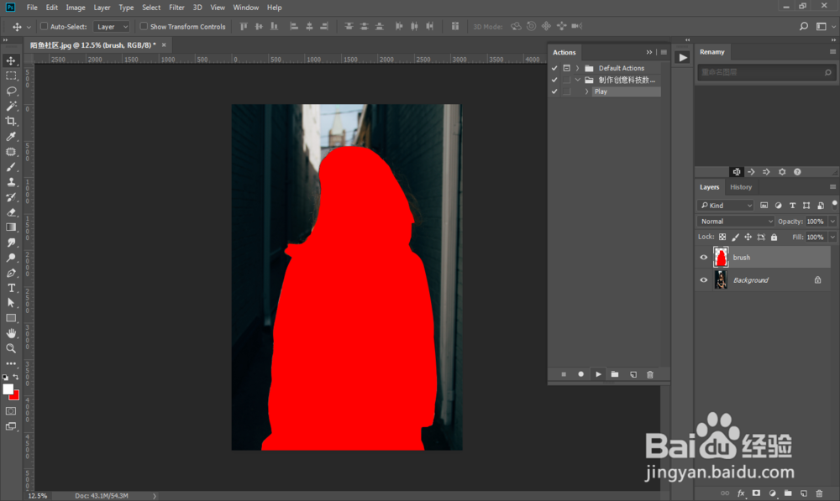Select the Rectangle shape tool
The width and height of the screenshot is (840, 501).
tap(11, 318)
